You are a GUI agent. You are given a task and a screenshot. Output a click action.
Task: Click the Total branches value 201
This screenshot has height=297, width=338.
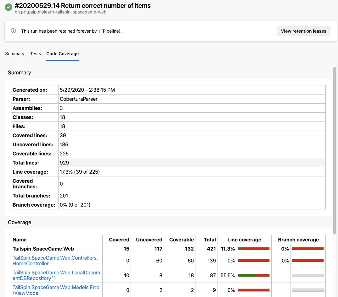(64, 196)
